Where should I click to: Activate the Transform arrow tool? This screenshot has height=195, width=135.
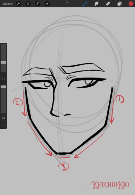pyautogui.click(x=47, y=4)
